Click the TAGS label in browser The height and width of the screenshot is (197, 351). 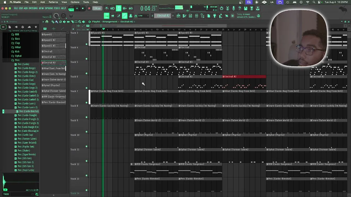click(6, 194)
